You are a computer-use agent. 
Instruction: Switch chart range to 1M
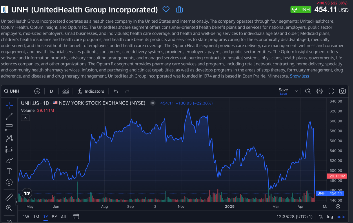(x=36, y=217)
